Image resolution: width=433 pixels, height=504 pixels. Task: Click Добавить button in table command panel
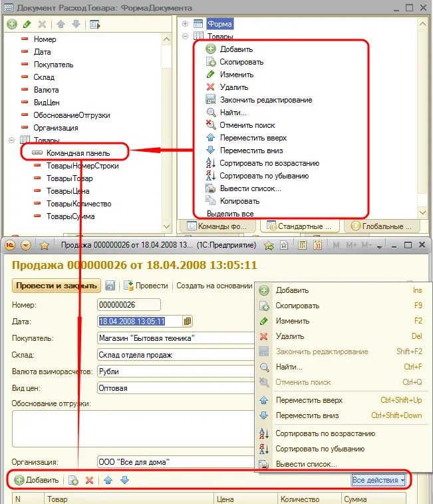(37, 480)
